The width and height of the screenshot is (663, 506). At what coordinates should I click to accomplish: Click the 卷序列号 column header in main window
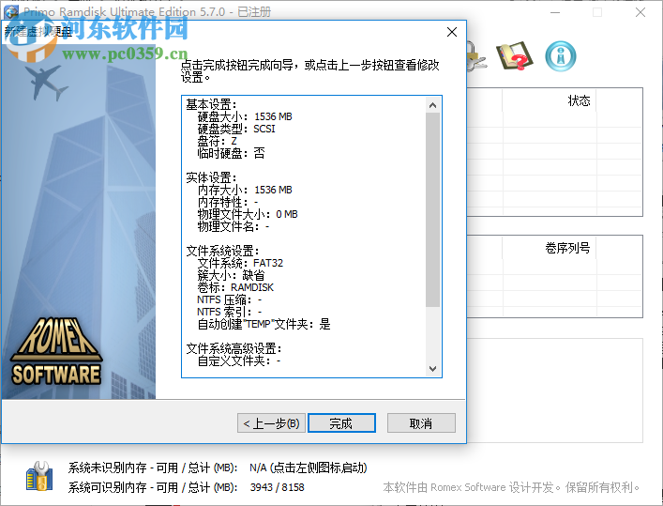(567, 248)
